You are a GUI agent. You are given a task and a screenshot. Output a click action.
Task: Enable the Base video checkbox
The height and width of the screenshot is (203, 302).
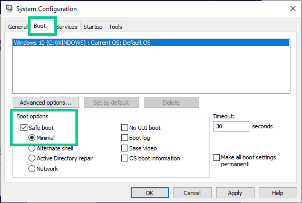tap(124, 148)
